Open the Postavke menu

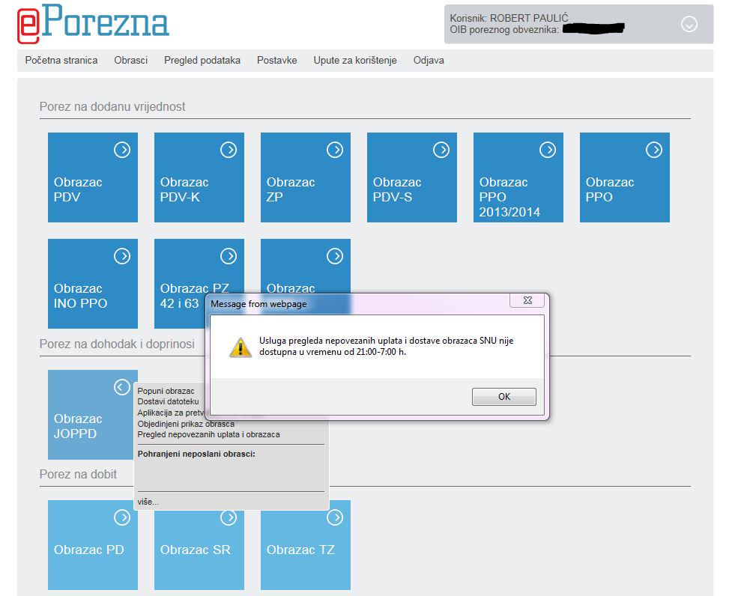(276, 60)
